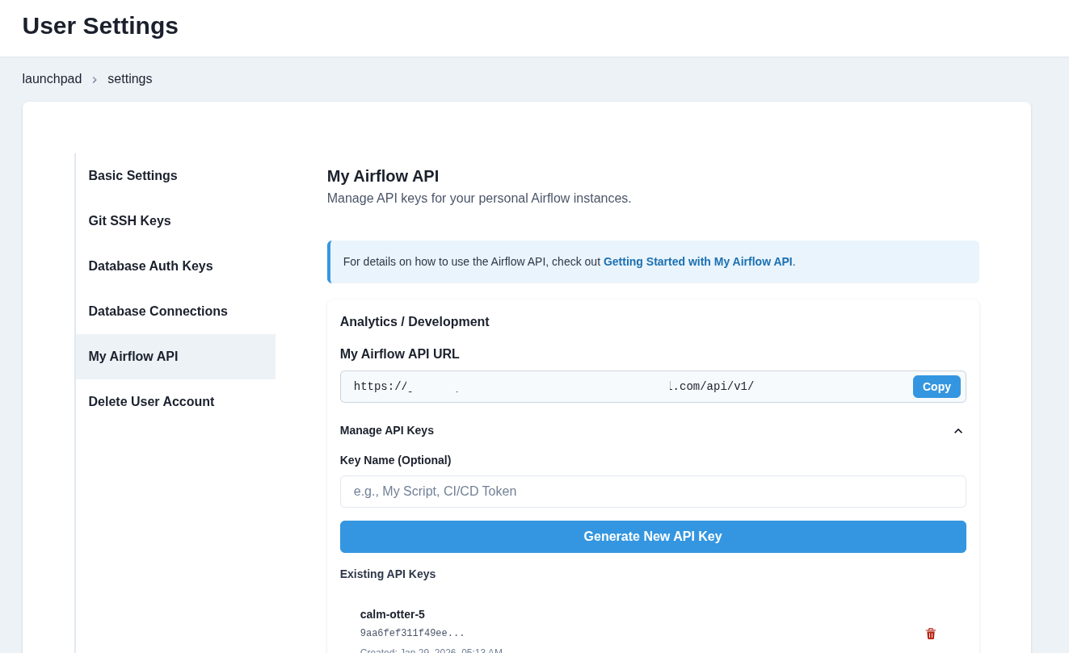Open Getting Started with My Airflow API
The height and width of the screenshot is (653, 1069).
[x=697, y=262]
